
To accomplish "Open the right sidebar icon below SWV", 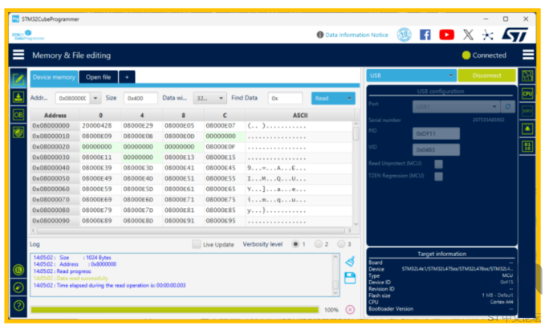I will click(x=527, y=128).
